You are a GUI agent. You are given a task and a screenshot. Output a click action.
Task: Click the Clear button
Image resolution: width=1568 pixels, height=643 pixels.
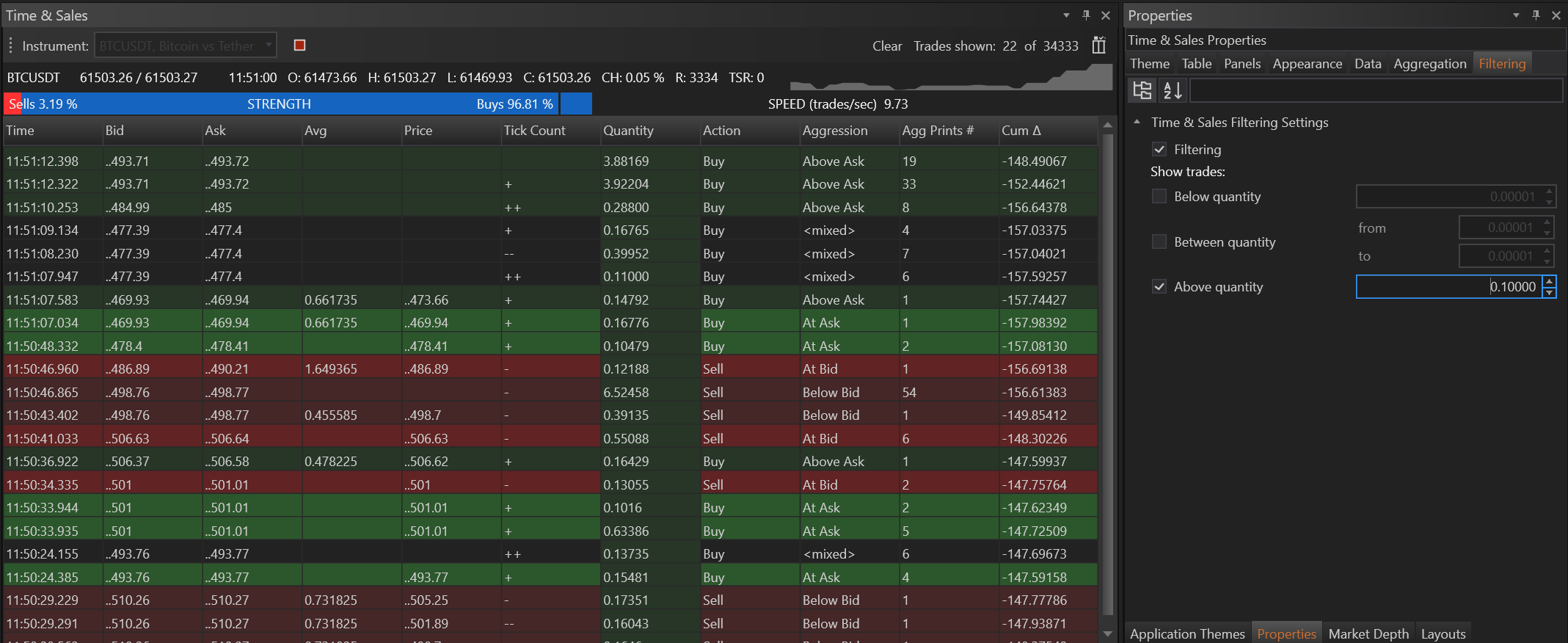click(886, 46)
